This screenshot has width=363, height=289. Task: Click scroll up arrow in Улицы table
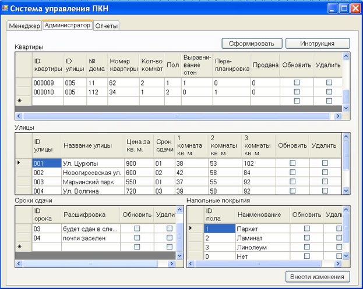(346, 137)
